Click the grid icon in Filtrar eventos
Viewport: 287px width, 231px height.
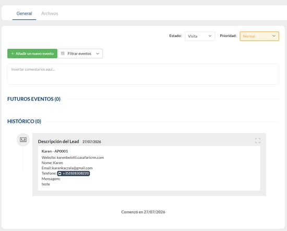pos(63,53)
